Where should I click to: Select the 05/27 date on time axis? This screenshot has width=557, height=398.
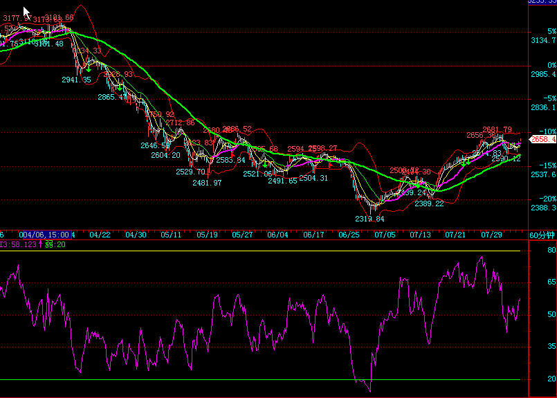[x=242, y=235]
